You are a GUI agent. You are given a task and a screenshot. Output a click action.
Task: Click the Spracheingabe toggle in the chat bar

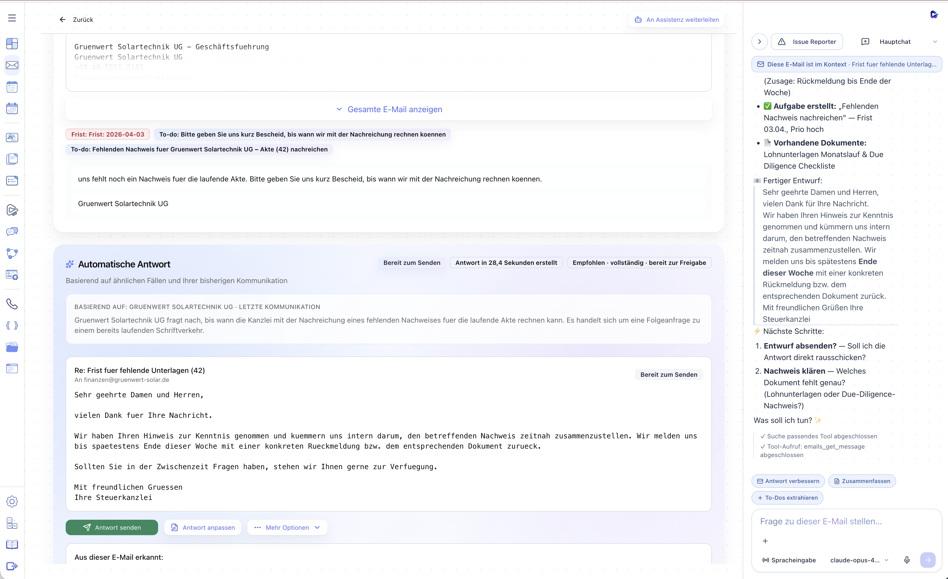tap(789, 560)
